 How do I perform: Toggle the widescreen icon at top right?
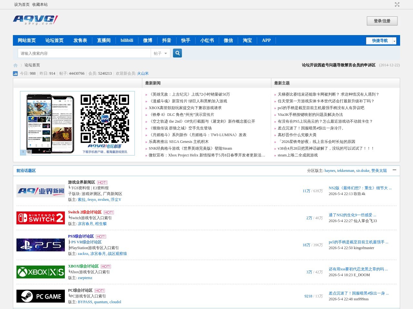pos(397,5)
